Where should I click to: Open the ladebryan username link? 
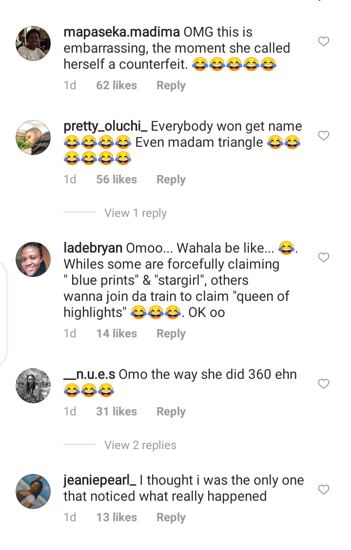tap(93, 248)
